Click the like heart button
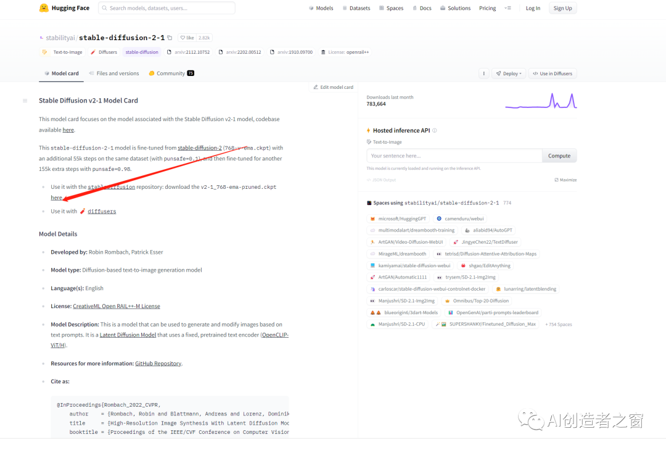 point(187,38)
